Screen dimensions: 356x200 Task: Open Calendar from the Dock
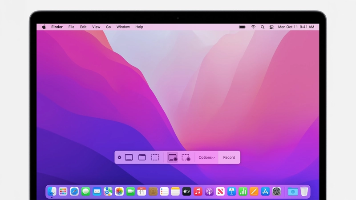[x=142, y=192]
